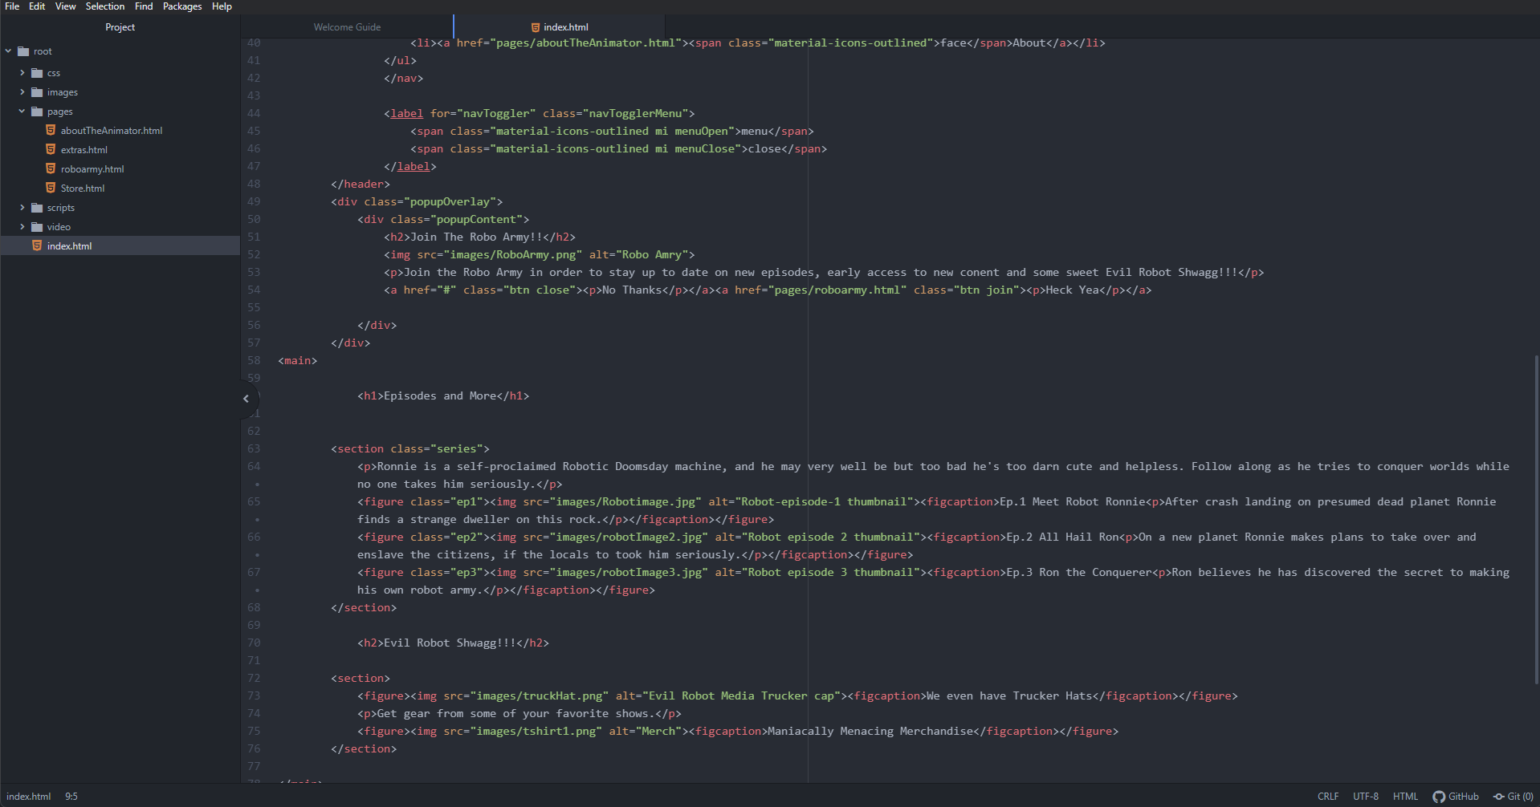Screen dimensions: 1540x807
Task: Select the video folder label
Action: 59,227
